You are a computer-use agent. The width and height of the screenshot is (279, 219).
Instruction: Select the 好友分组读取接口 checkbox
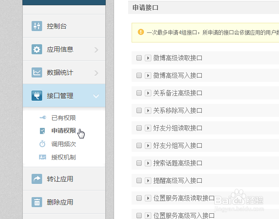[x=139, y=128]
